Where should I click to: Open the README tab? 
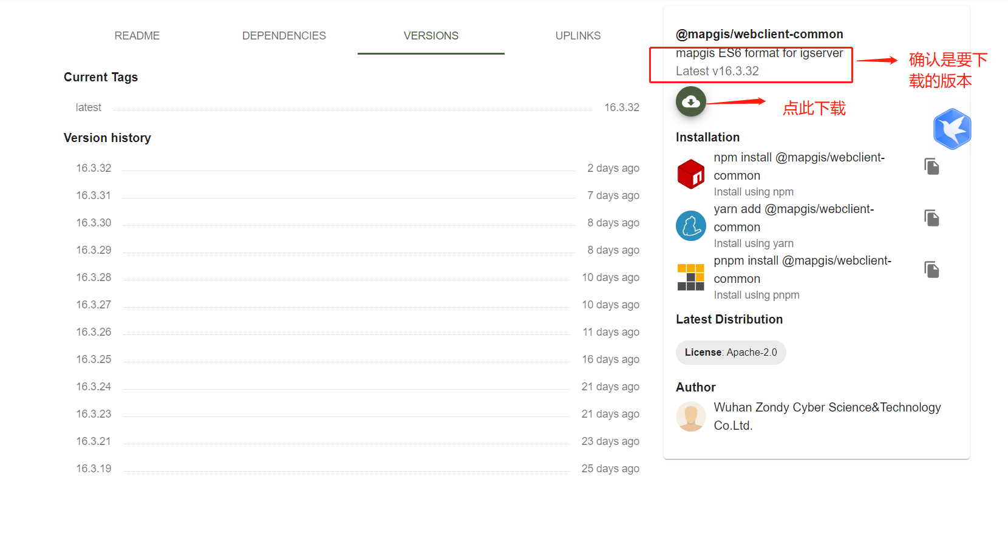click(137, 36)
